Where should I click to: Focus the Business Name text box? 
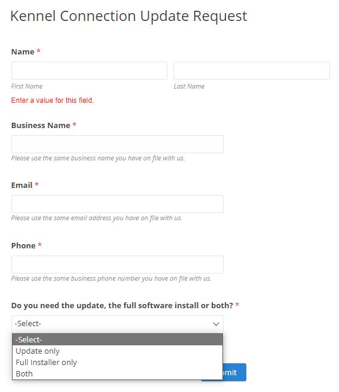[117, 144]
